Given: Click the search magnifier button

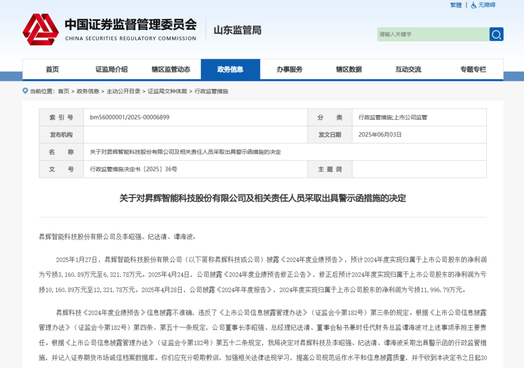Looking at the screenshot, I should (x=496, y=34).
